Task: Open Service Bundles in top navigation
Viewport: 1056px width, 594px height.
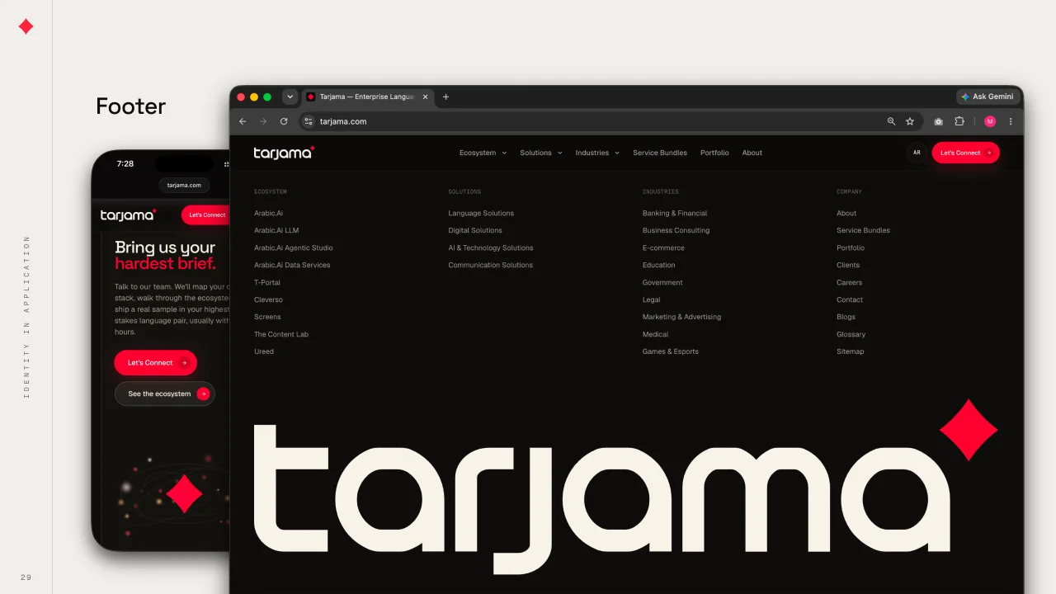Action: (x=660, y=153)
